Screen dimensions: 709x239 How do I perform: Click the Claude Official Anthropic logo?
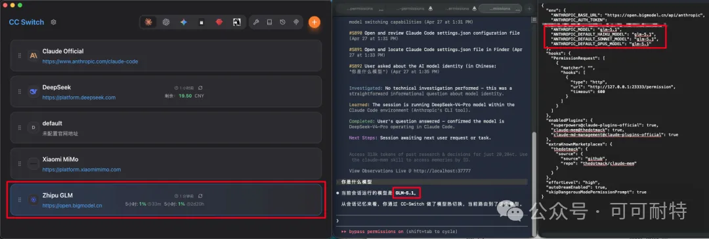[33, 56]
